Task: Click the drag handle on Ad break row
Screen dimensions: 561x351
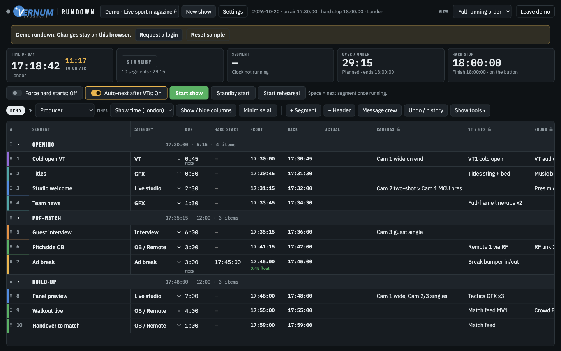Action: (x=11, y=262)
